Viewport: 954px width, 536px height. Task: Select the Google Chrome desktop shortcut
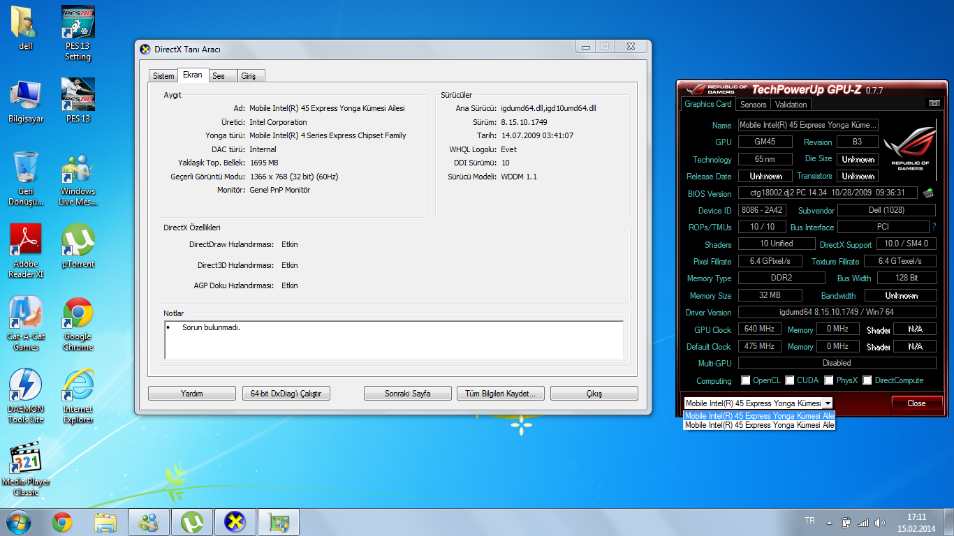coord(78,323)
